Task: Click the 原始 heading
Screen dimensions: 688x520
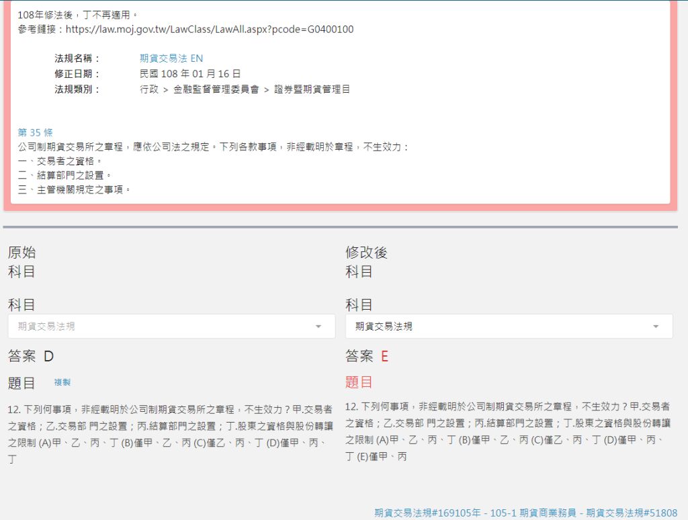Action: click(x=21, y=253)
